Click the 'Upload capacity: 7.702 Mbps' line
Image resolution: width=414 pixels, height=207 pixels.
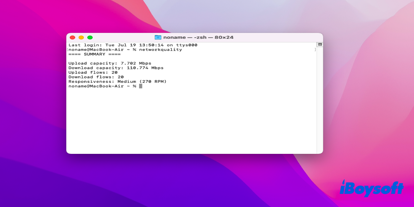click(110, 63)
